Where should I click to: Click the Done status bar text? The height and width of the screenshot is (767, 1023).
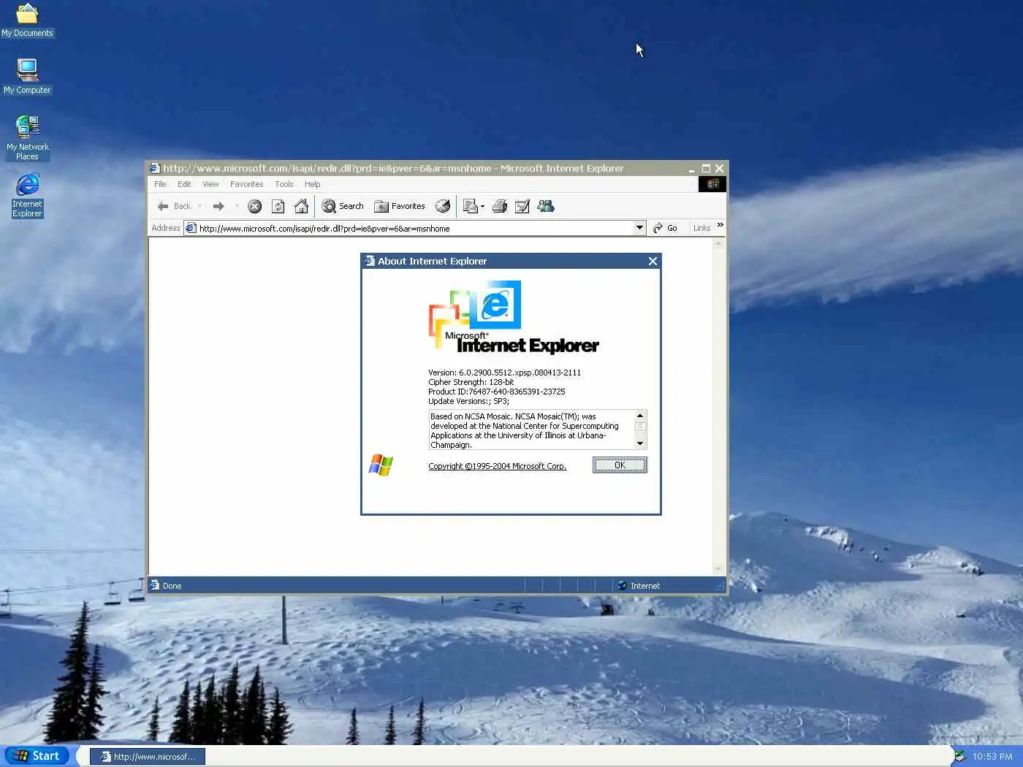click(x=172, y=586)
